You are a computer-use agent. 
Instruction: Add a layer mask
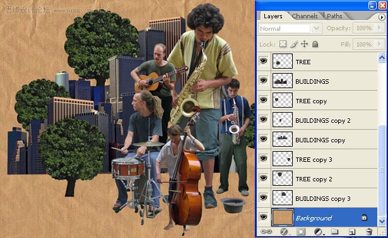pos(301,232)
